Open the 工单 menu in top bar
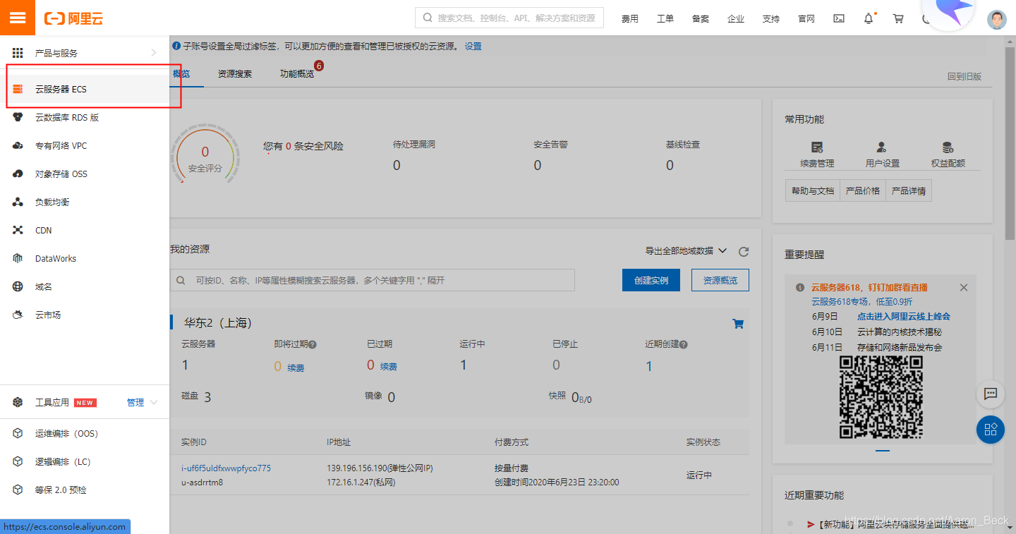 pyautogui.click(x=665, y=19)
